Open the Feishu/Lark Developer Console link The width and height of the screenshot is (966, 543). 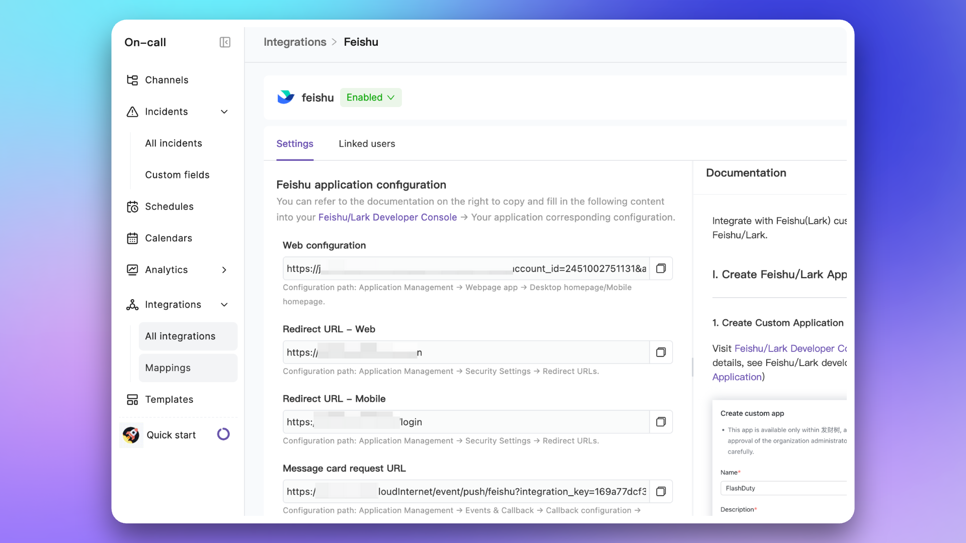tap(387, 217)
